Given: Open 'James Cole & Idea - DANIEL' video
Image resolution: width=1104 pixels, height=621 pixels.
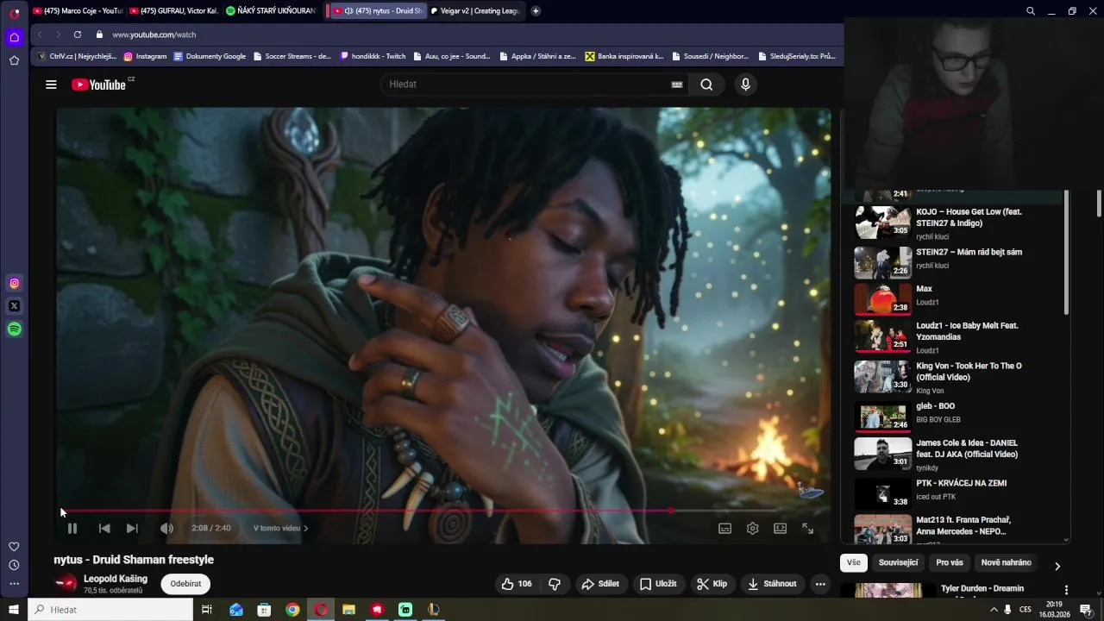Looking at the screenshot, I should (x=967, y=448).
